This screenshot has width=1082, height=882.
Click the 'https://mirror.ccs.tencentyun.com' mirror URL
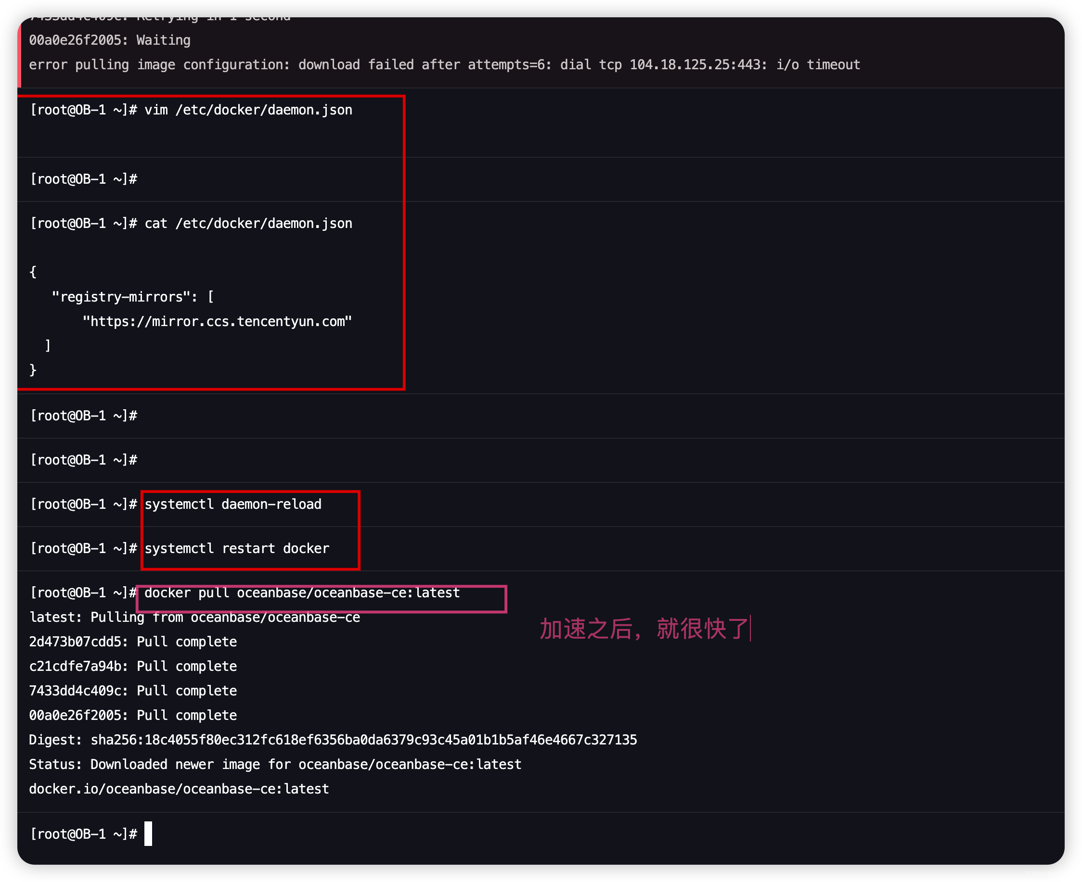(x=218, y=322)
